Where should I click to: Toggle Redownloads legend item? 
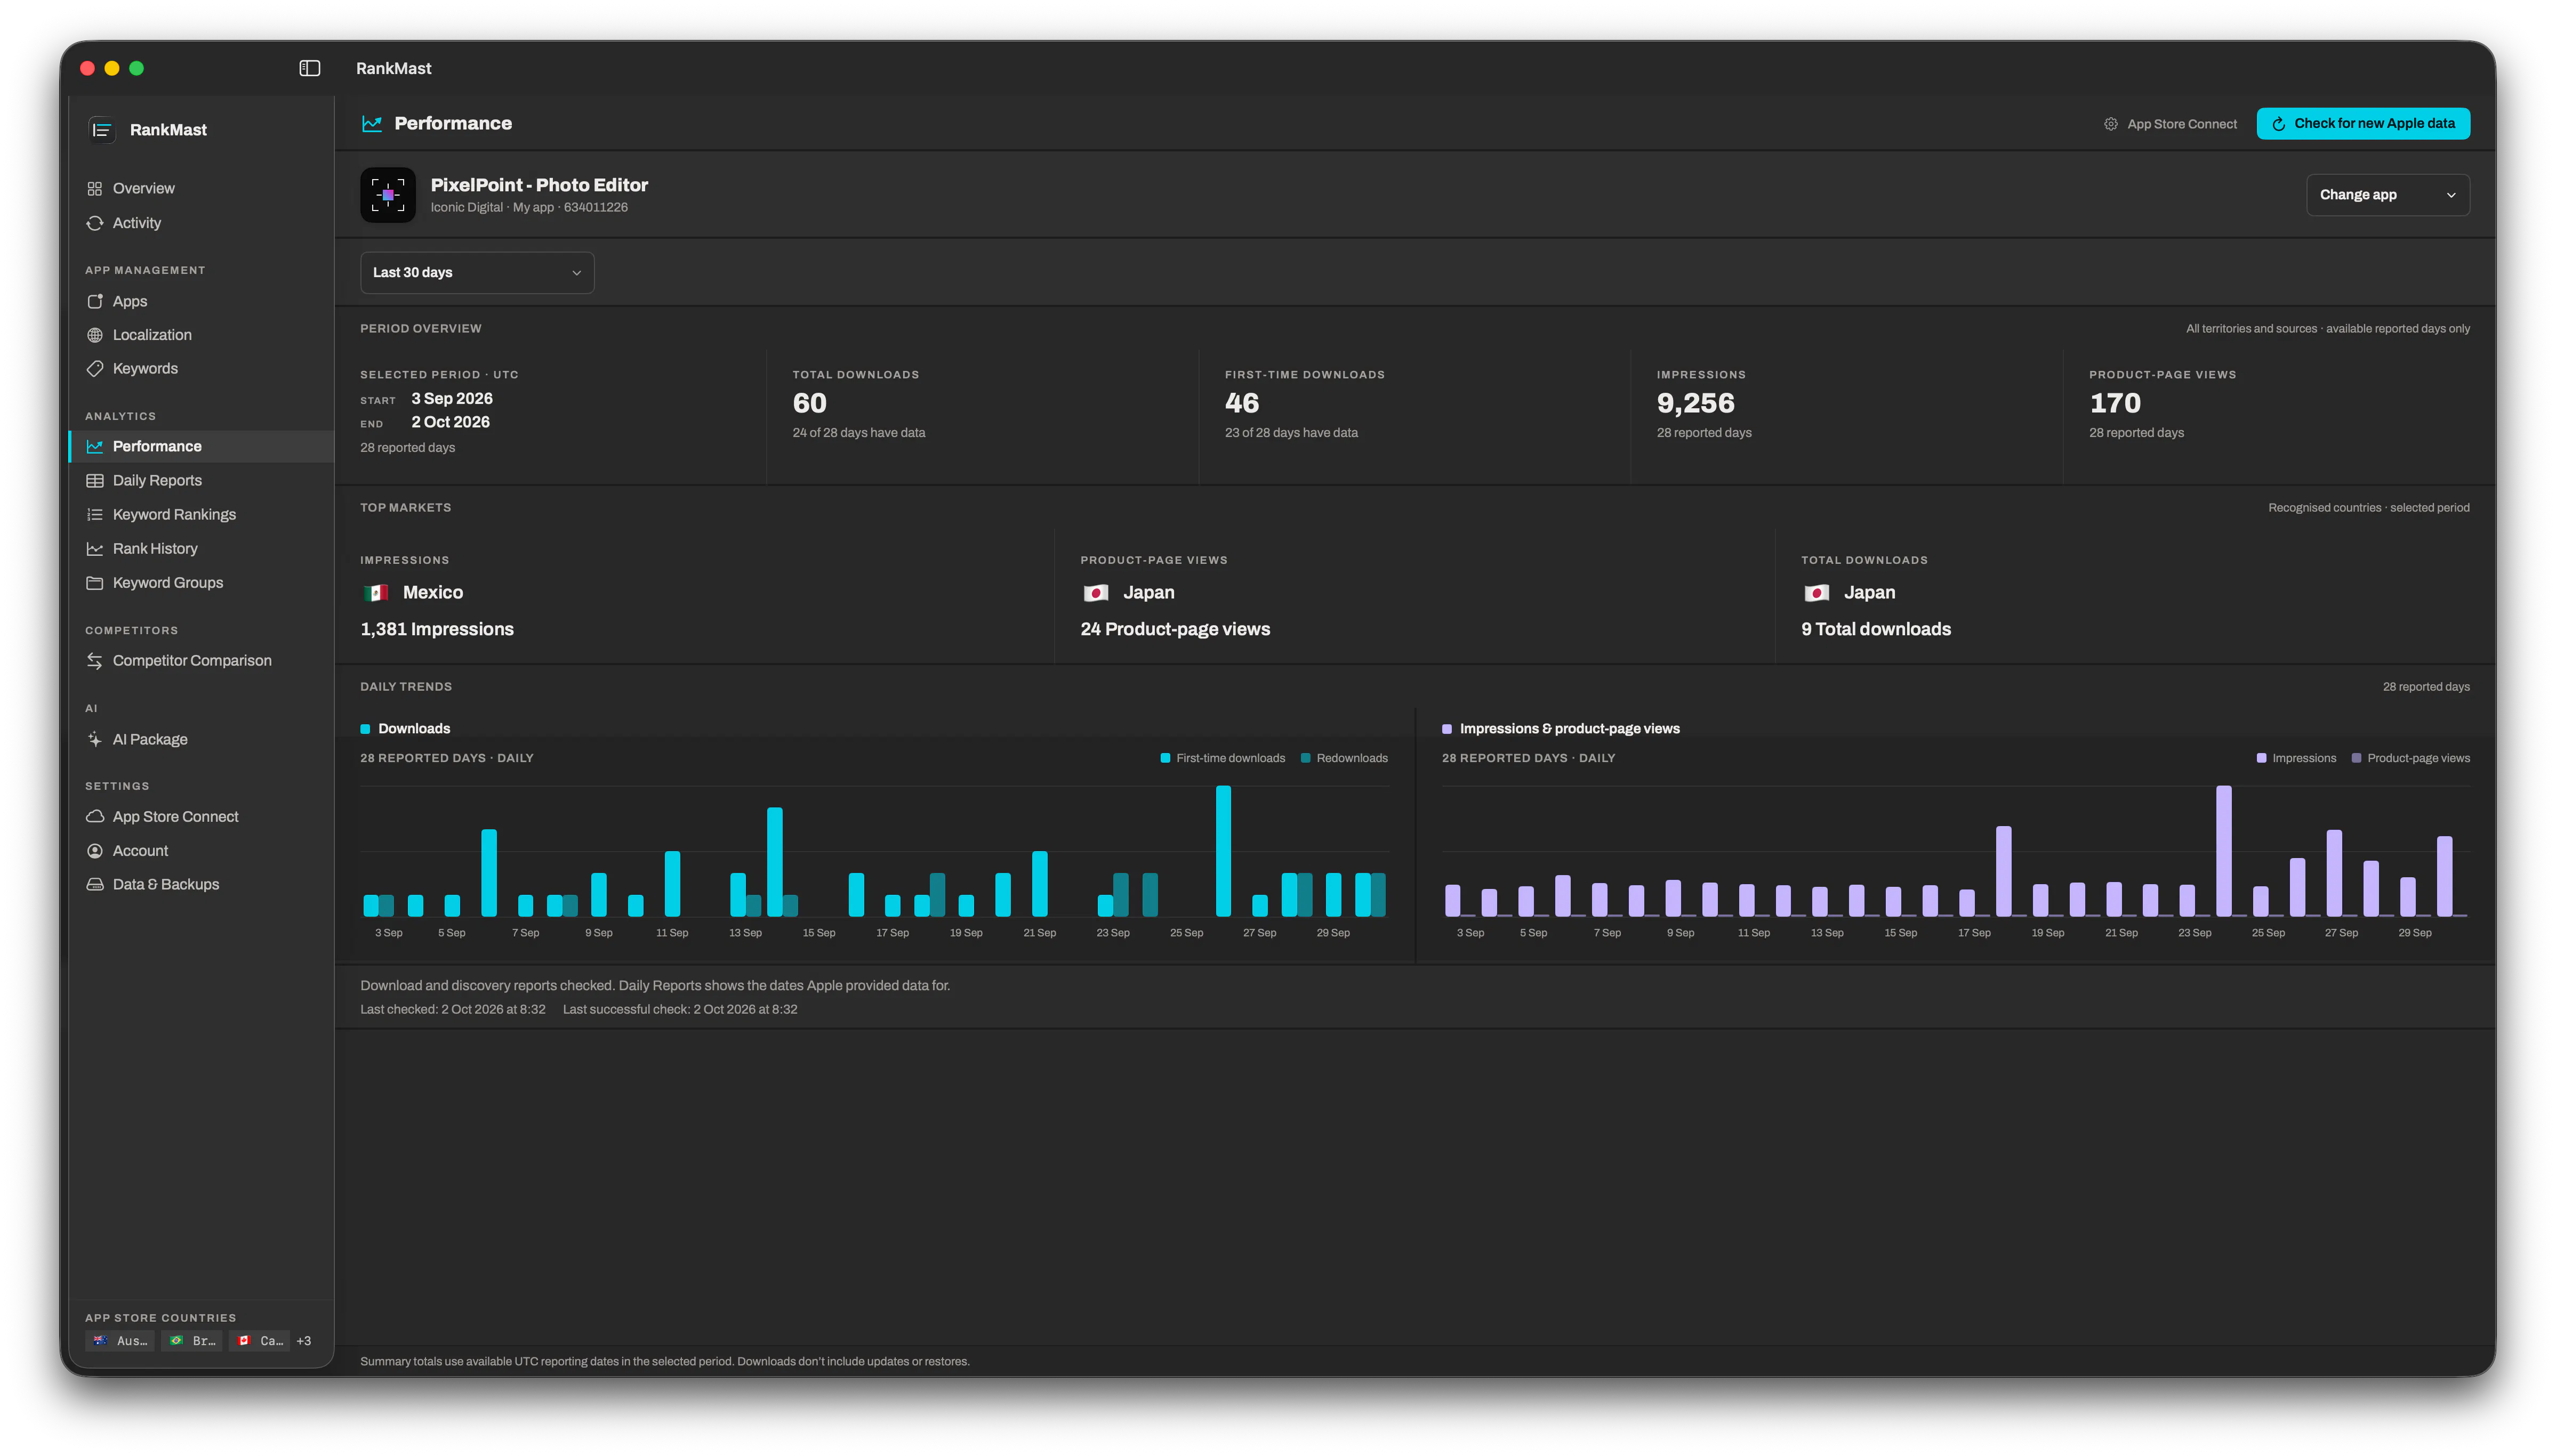[1344, 758]
